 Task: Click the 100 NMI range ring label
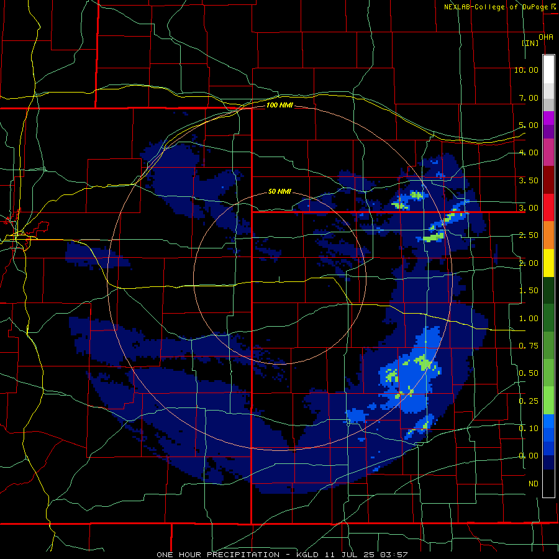coord(279,105)
